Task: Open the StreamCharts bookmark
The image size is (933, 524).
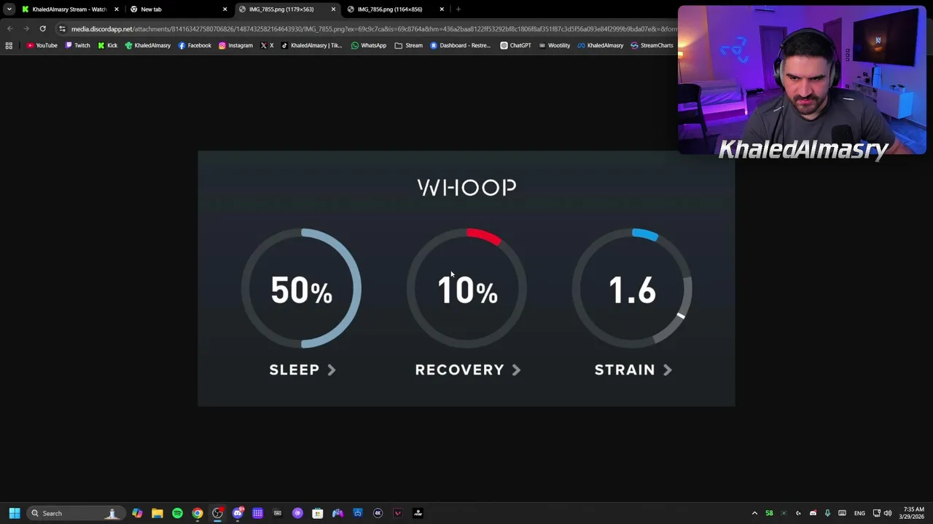Action: point(652,45)
